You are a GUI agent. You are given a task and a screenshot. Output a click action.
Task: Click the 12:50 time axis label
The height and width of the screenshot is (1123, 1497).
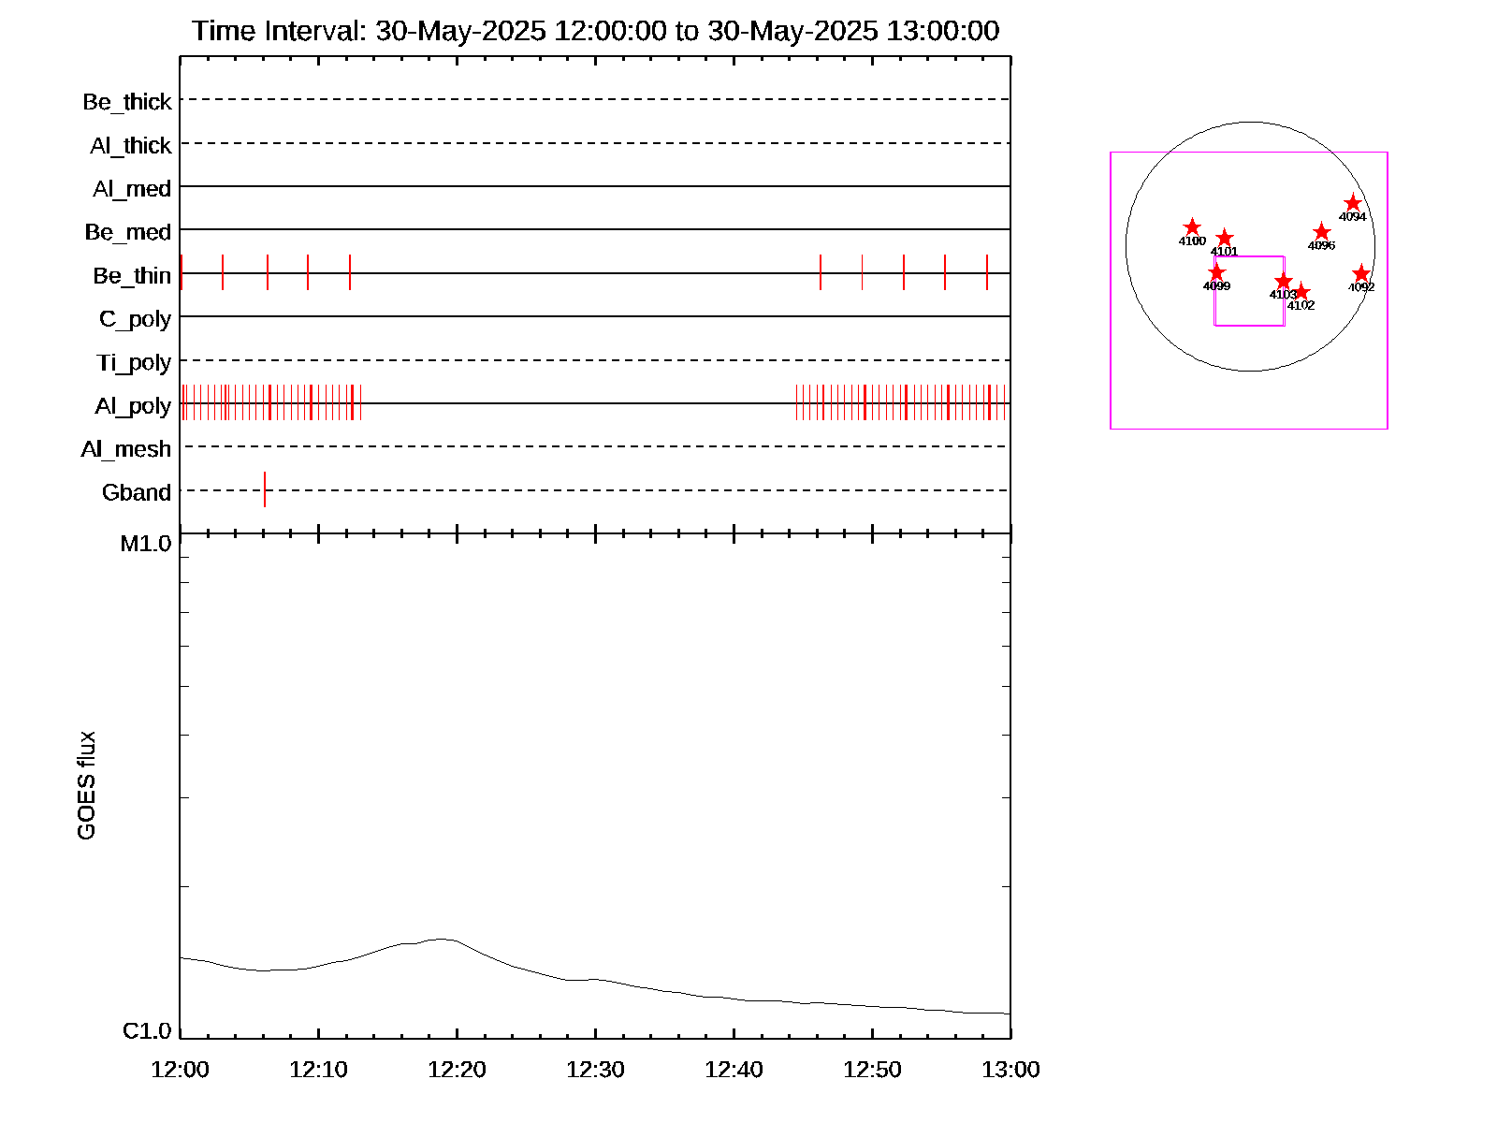872,1070
